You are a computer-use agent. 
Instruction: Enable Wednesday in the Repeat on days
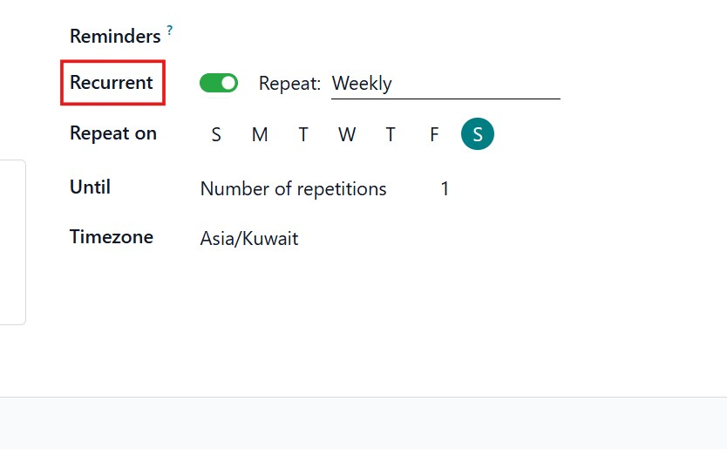click(x=347, y=134)
